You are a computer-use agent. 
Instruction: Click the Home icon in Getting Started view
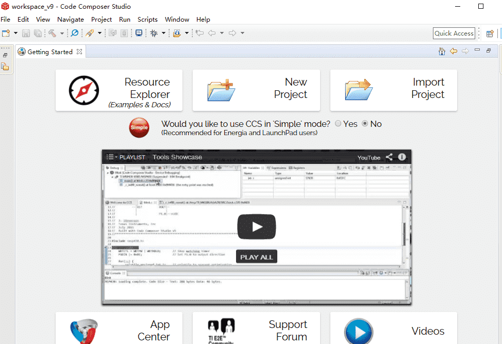[x=442, y=51]
